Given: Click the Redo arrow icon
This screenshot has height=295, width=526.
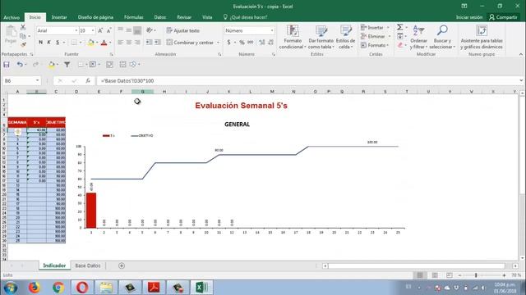Looking at the screenshot, I should click(35, 65).
